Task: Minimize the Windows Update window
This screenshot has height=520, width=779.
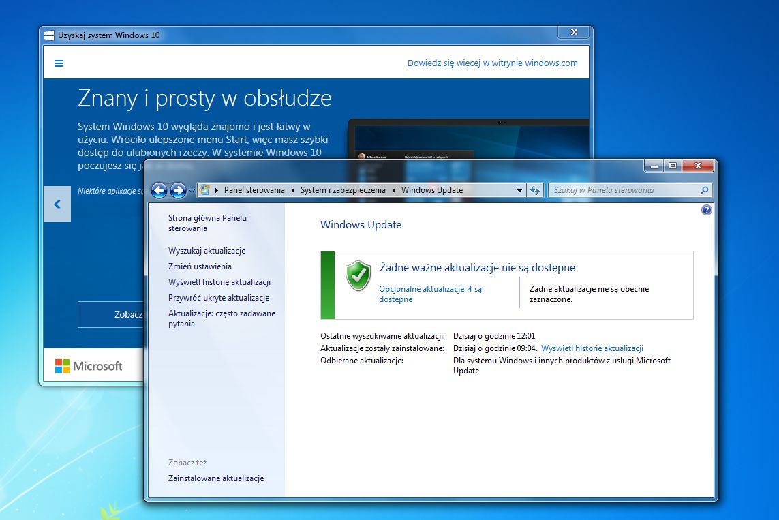Action: [x=654, y=166]
